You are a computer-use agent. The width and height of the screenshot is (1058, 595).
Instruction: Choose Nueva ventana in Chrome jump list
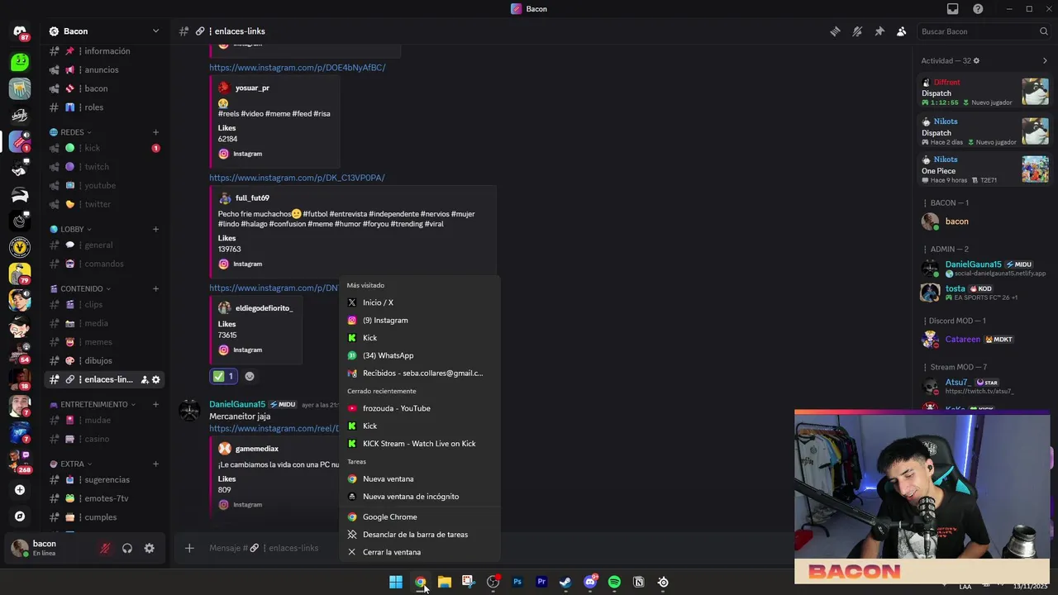pyautogui.click(x=420, y=478)
